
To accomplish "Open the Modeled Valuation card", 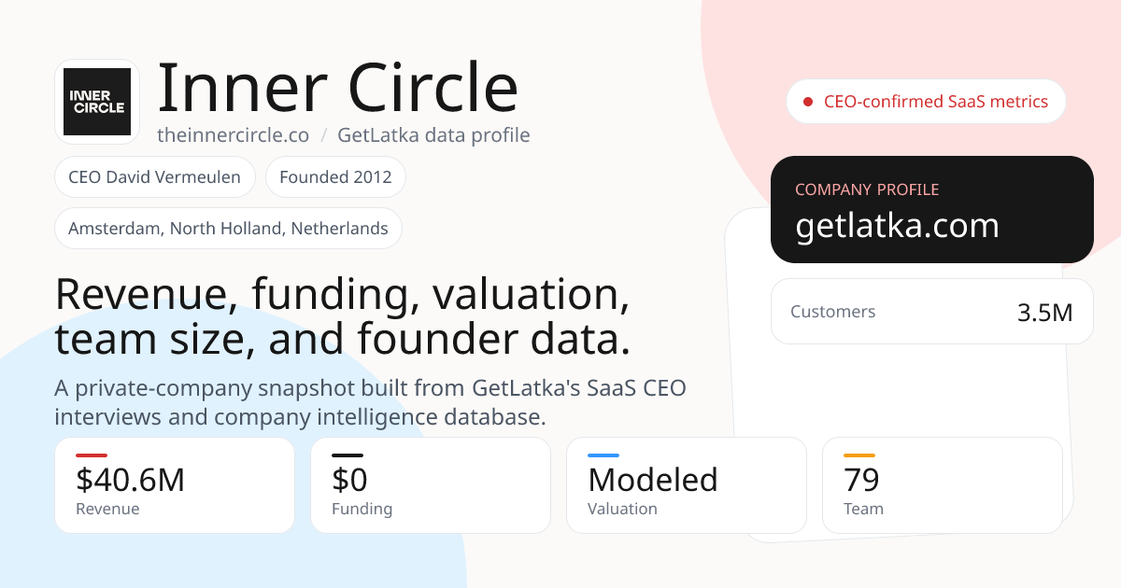I will [687, 485].
